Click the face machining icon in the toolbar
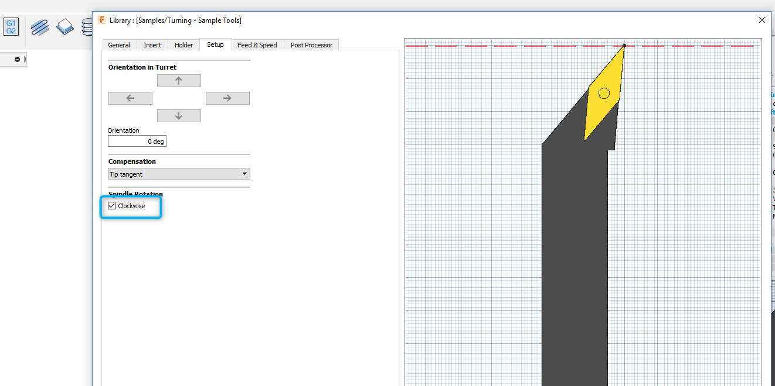The image size is (775, 386). [64, 26]
